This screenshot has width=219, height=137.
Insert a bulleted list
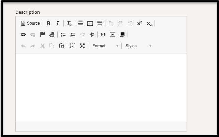pyautogui.click(x=63, y=35)
